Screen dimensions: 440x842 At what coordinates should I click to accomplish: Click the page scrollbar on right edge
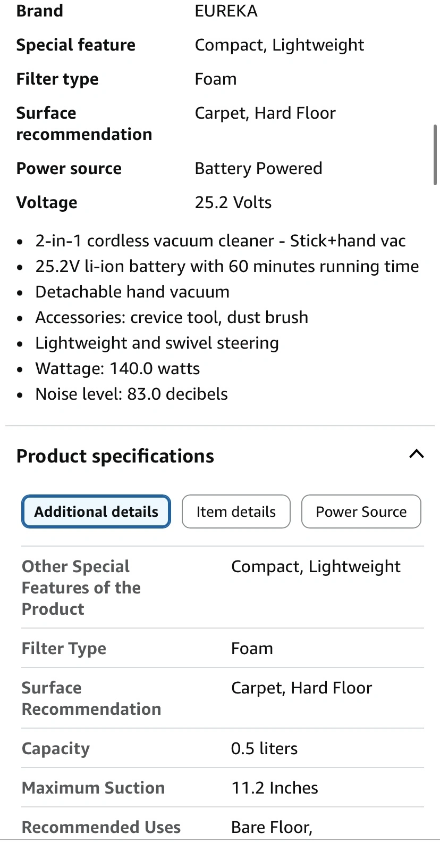point(435,155)
